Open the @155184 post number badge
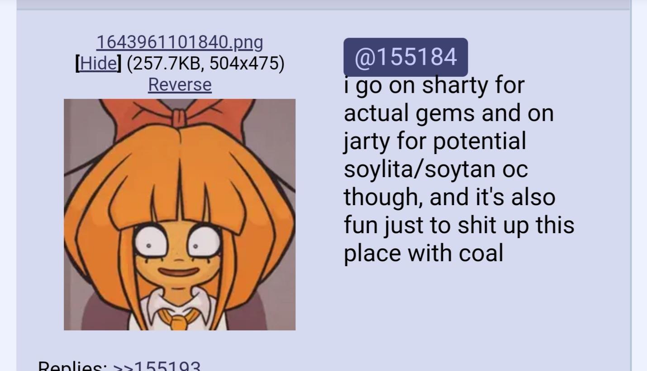 point(405,57)
